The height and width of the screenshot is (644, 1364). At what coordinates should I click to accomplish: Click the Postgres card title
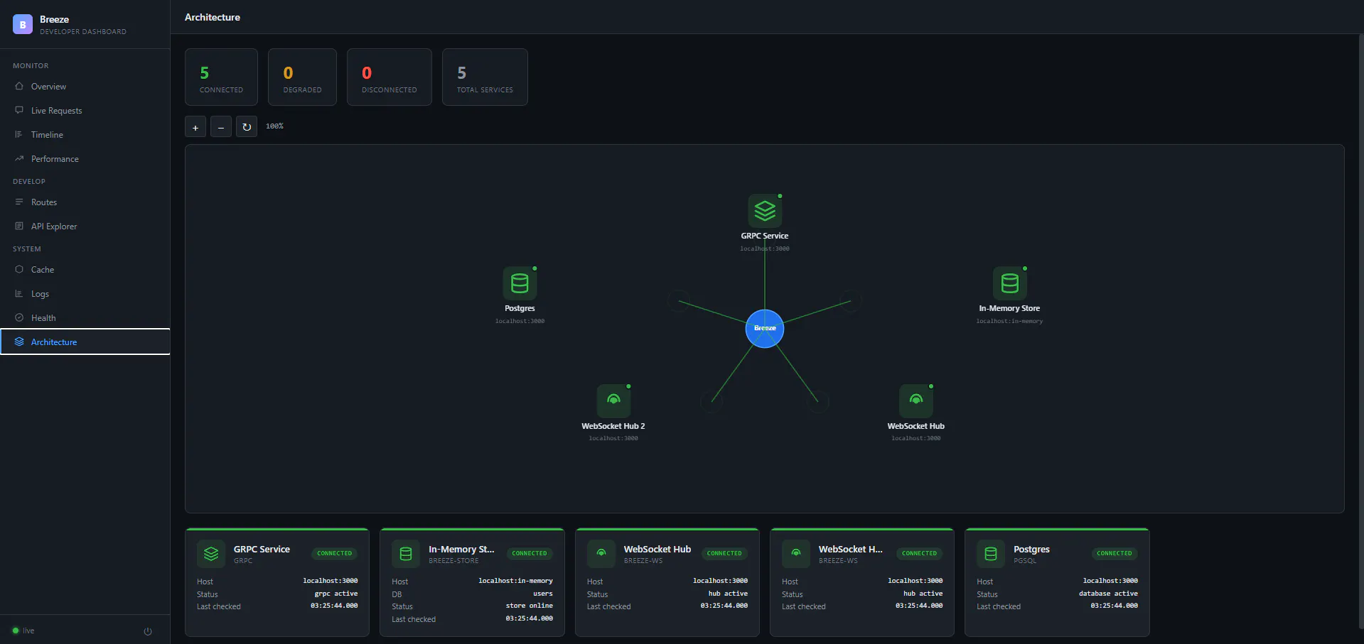pyautogui.click(x=1031, y=549)
